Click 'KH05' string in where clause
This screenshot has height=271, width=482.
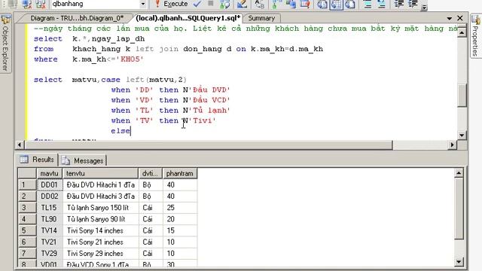point(130,59)
